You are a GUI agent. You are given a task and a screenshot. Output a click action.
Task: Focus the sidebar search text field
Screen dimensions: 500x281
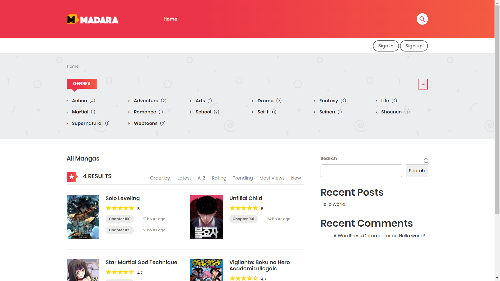click(361, 171)
